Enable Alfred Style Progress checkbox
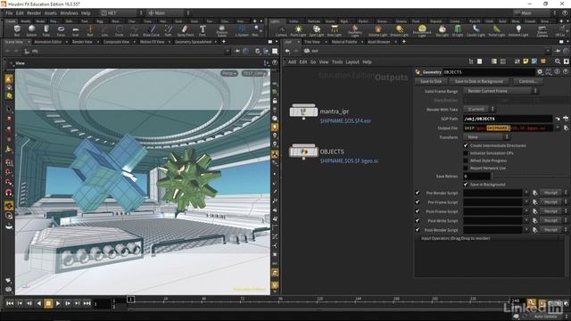The height and width of the screenshot is (321, 571). pos(466,160)
